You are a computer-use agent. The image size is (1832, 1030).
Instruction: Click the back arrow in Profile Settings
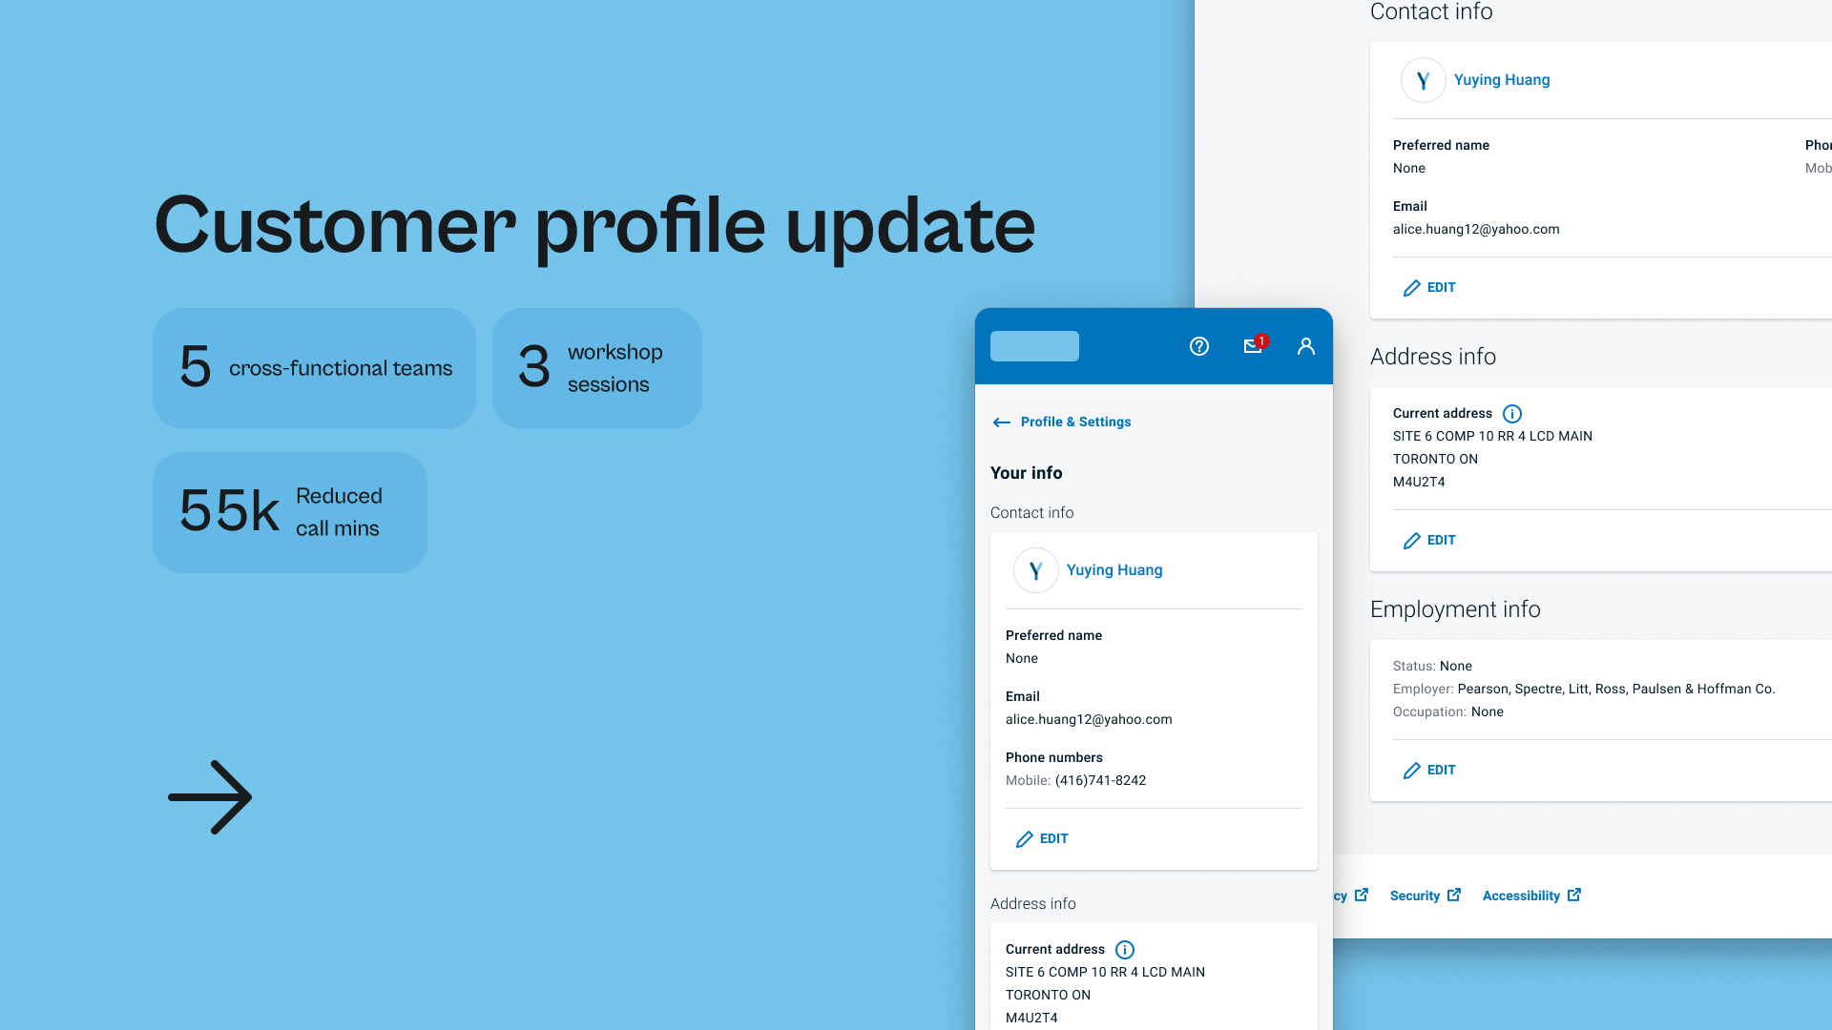(x=1002, y=422)
